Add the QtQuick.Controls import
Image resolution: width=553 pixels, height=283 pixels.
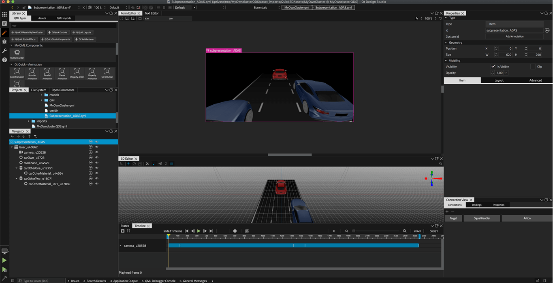58,32
